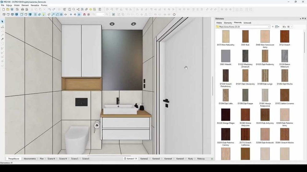The image size is (307, 172).
Task: Toggle the eye visibility icon in toolbar
Action: 66,14
